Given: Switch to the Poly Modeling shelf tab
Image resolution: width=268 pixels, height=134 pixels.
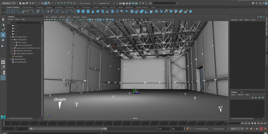Looking at the screenshot, I should click(x=27, y=7).
